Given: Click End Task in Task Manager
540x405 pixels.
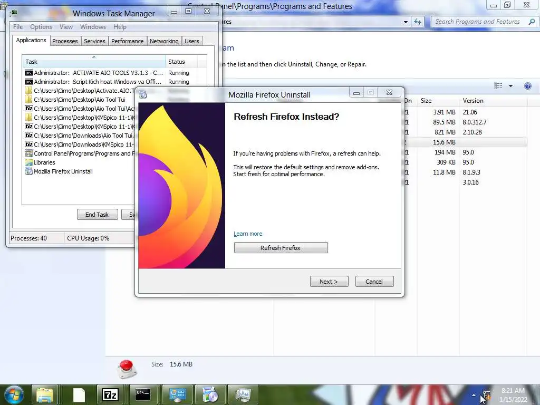Looking at the screenshot, I should 97,215.
